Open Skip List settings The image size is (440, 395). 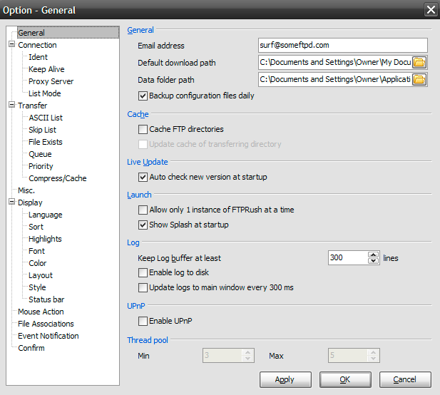click(42, 130)
